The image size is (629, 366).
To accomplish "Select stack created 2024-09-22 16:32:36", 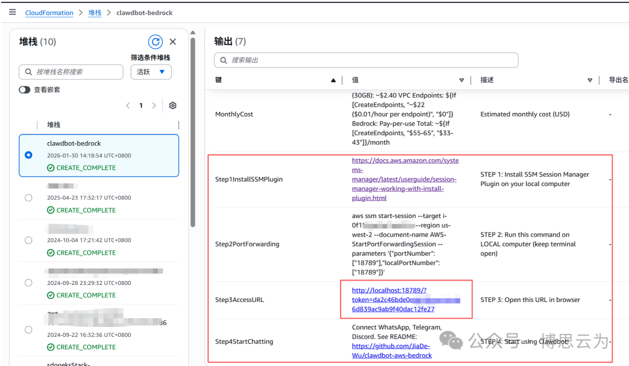I will pos(29,330).
